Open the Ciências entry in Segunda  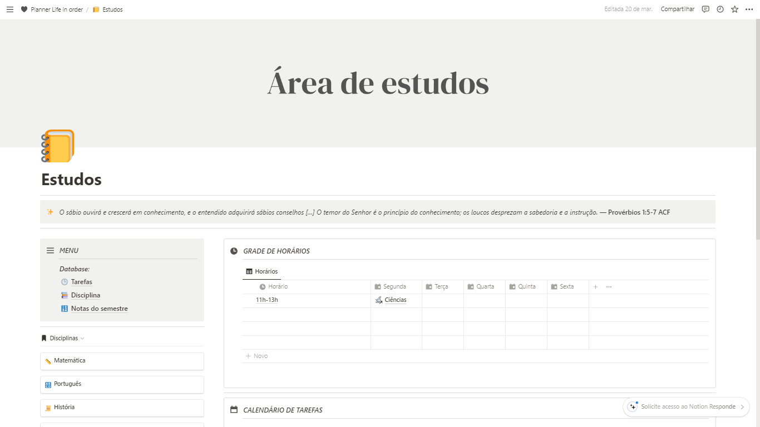[395, 300]
